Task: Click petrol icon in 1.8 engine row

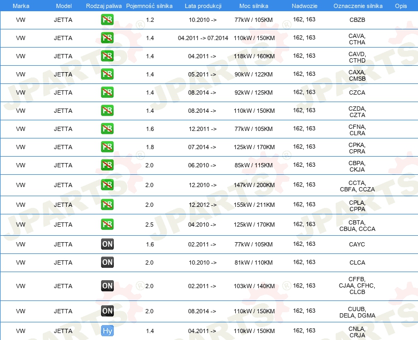Action: click(107, 146)
